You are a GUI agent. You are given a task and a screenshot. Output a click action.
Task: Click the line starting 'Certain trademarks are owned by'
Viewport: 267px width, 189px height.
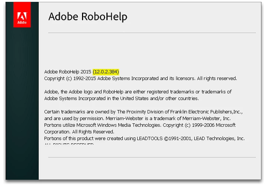pyautogui.click(x=144, y=112)
